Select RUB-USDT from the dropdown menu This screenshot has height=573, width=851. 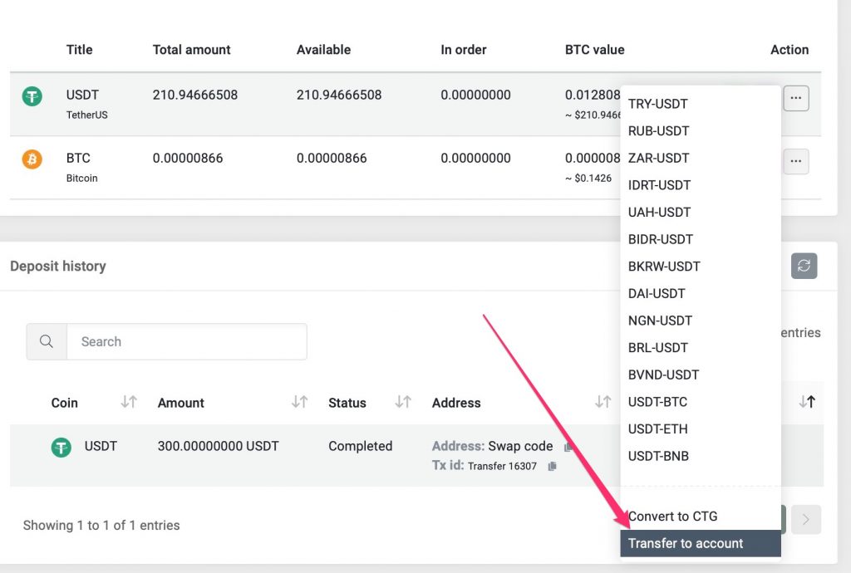pyautogui.click(x=700, y=130)
